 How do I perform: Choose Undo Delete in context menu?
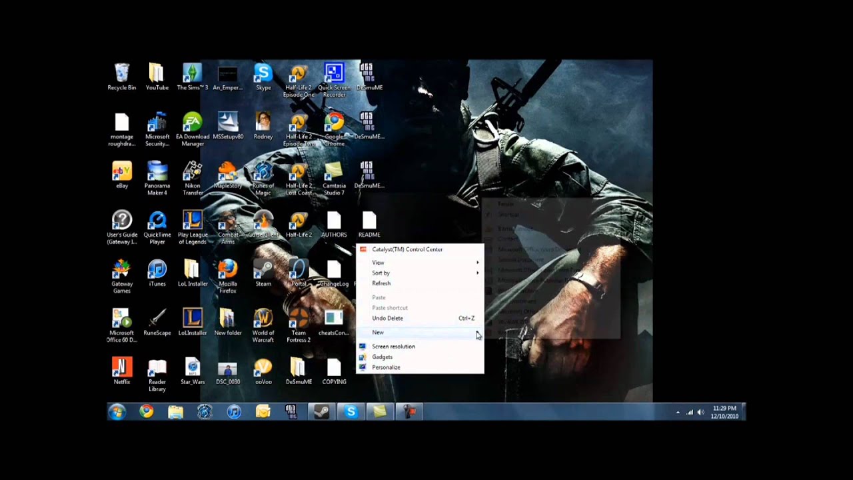(x=420, y=318)
